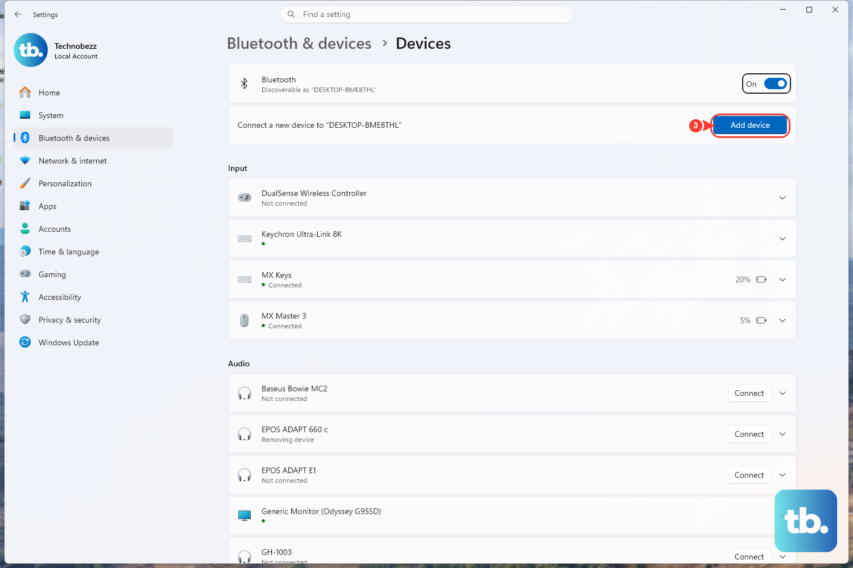
Task: Open the Apps settings section
Action: pos(93,206)
